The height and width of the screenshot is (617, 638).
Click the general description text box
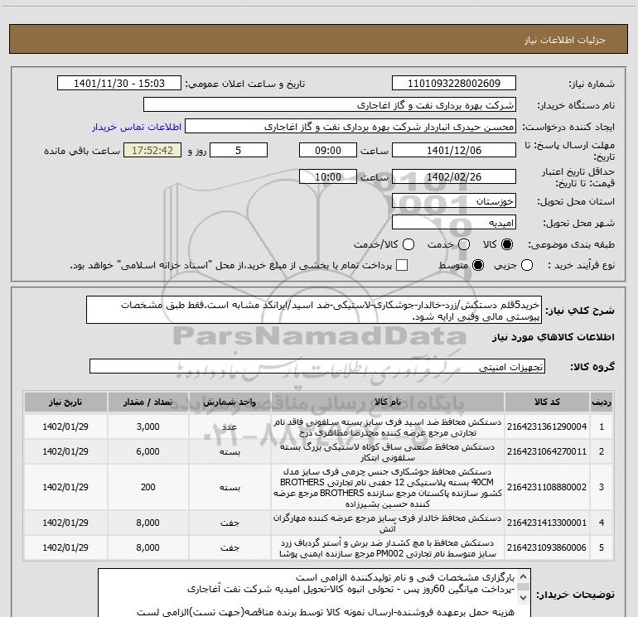(x=314, y=311)
